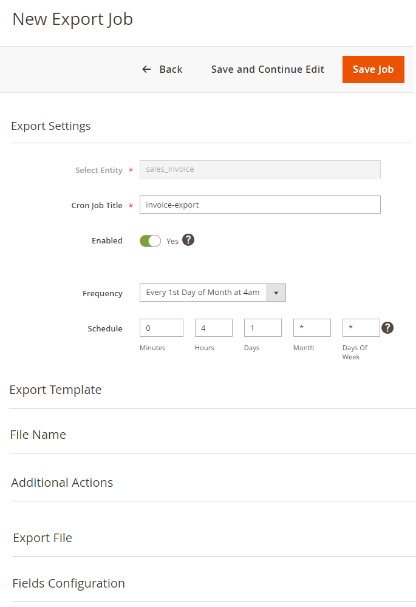Click the Cron Job Title input field
The height and width of the screenshot is (607, 416).
[x=260, y=205]
